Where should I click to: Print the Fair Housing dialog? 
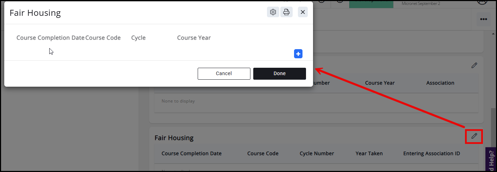286,12
